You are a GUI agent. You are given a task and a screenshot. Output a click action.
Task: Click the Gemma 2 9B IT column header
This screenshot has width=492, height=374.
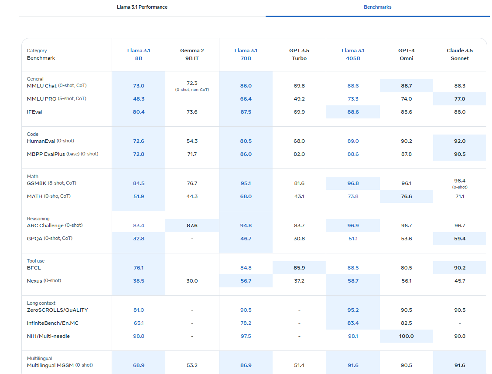[x=192, y=54]
